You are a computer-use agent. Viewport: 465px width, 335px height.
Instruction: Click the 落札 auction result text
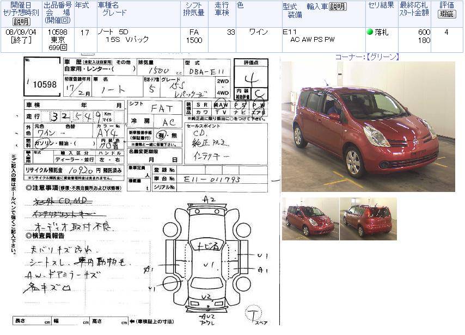[381, 32]
